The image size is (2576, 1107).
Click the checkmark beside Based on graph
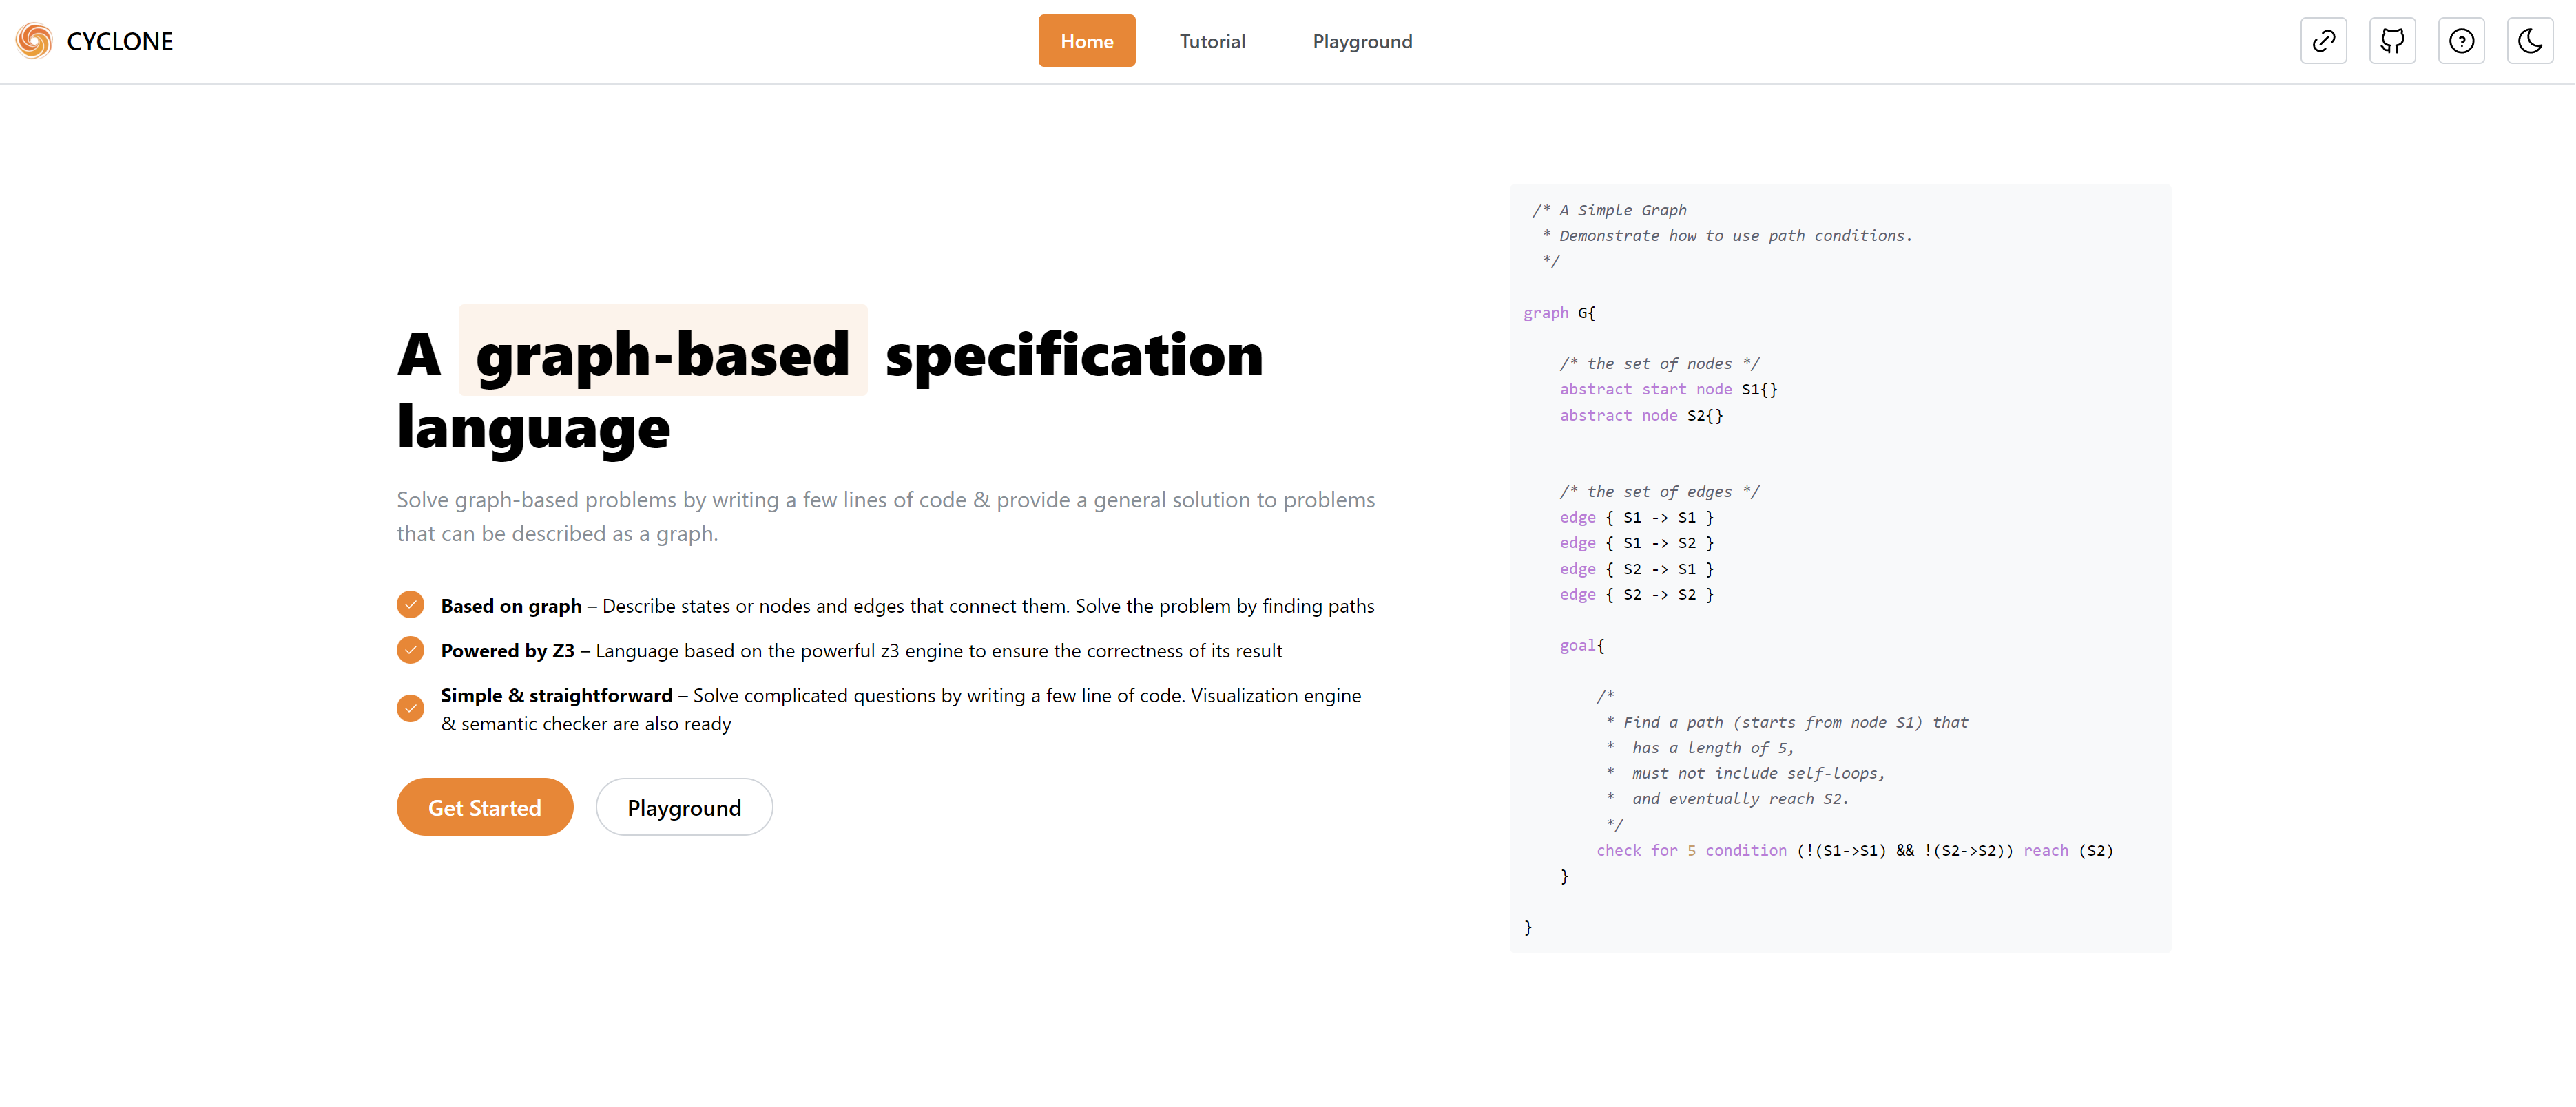tap(410, 604)
